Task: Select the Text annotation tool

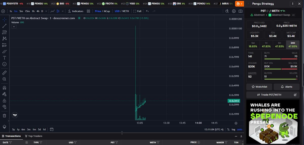Action: [x=4, y=58]
